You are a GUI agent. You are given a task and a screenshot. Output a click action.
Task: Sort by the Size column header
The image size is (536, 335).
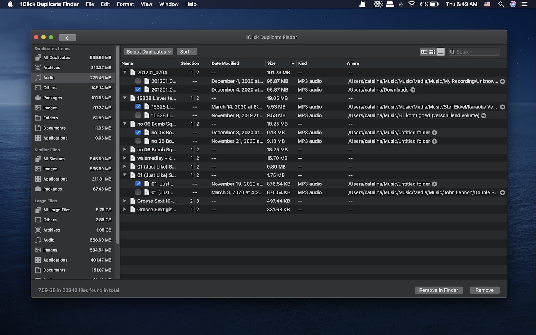tap(281, 63)
